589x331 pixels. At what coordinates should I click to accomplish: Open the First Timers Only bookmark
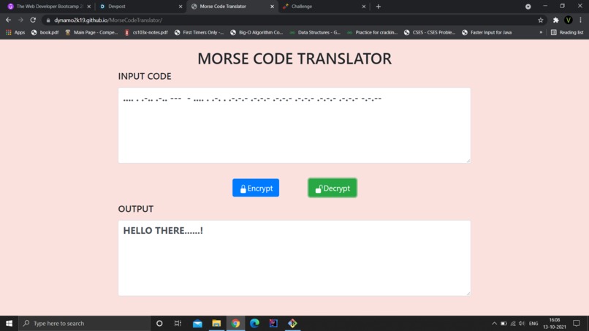pyautogui.click(x=199, y=32)
